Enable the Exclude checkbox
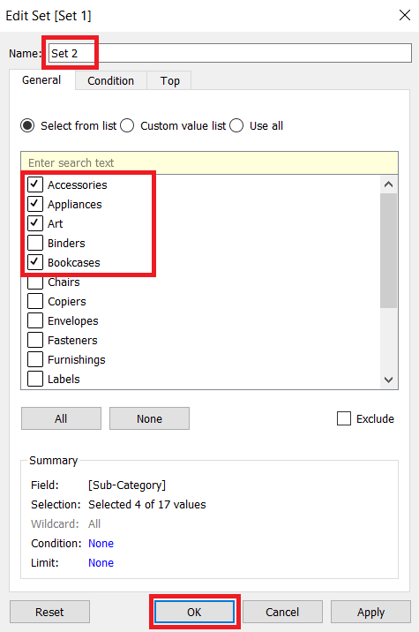419x632 pixels. (x=344, y=418)
